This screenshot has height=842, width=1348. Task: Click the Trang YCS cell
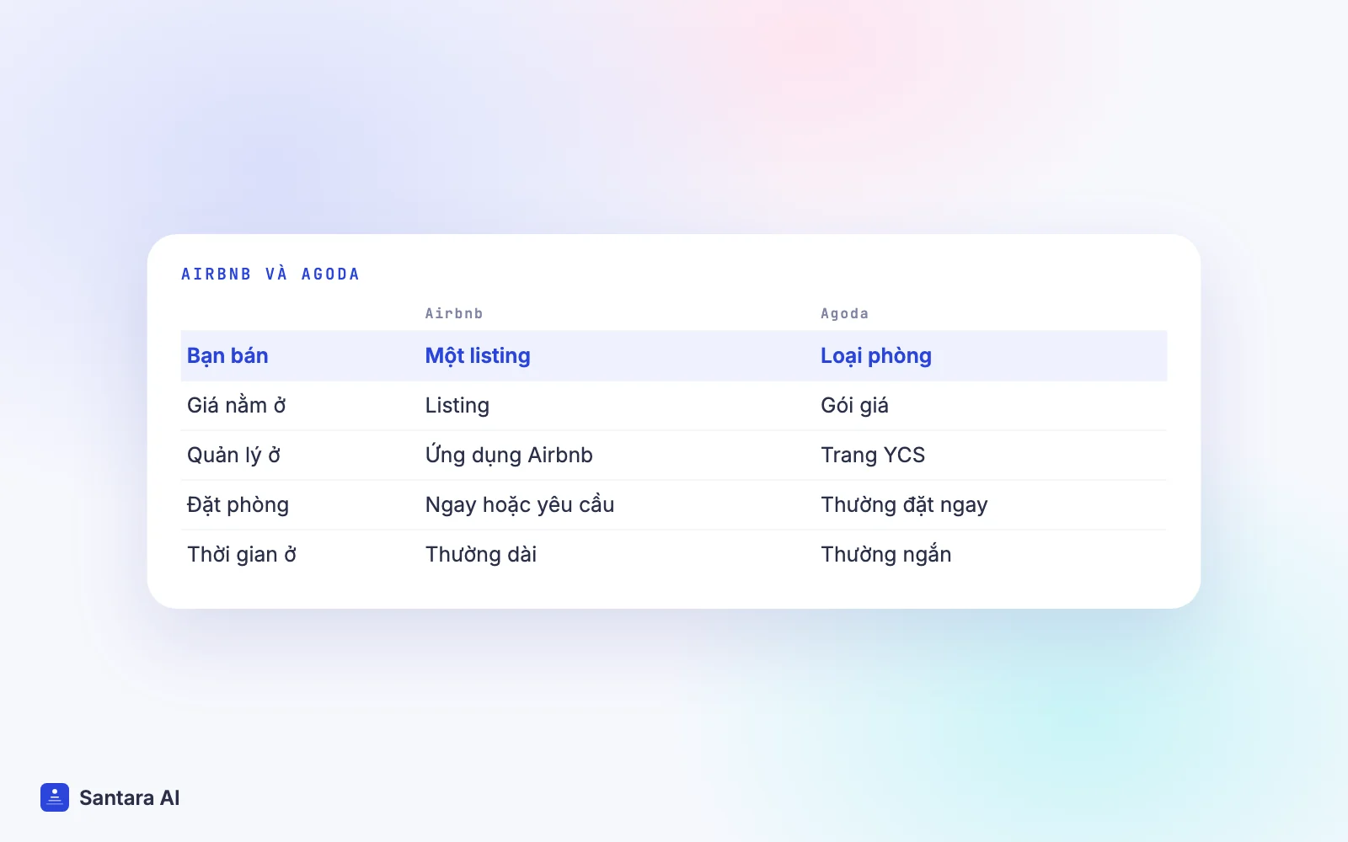873,455
